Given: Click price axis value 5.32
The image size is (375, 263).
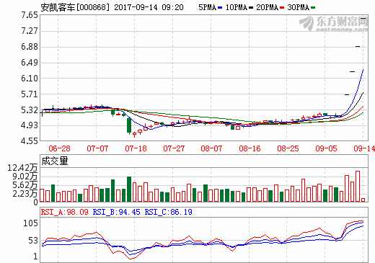Looking at the screenshot, I should click(30, 110).
